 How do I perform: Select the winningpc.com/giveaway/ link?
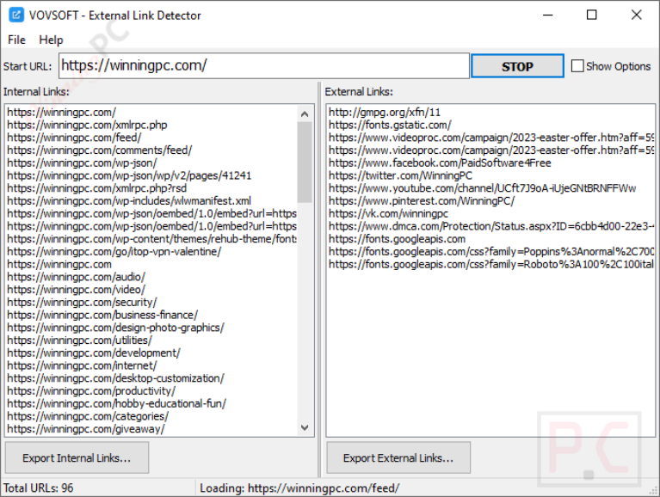tap(86, 428)
